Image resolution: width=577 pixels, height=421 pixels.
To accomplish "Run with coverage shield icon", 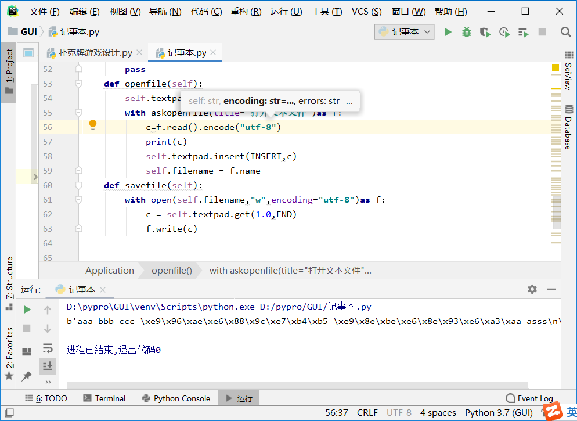I will 485,33.
